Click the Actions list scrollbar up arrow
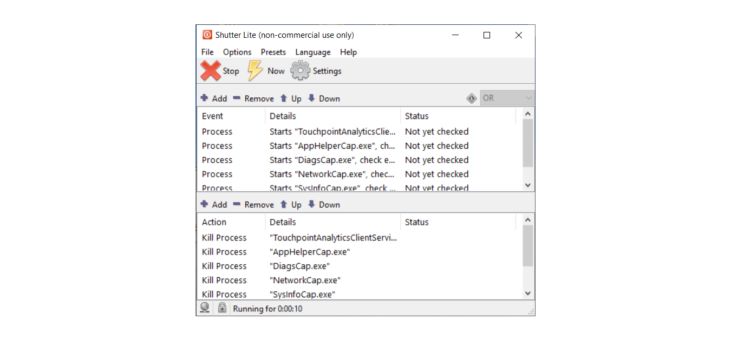Screen dimensions: 731x340 (x=528, y=219)
